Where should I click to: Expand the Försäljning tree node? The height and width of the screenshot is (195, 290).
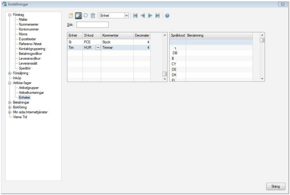[9, 73]
